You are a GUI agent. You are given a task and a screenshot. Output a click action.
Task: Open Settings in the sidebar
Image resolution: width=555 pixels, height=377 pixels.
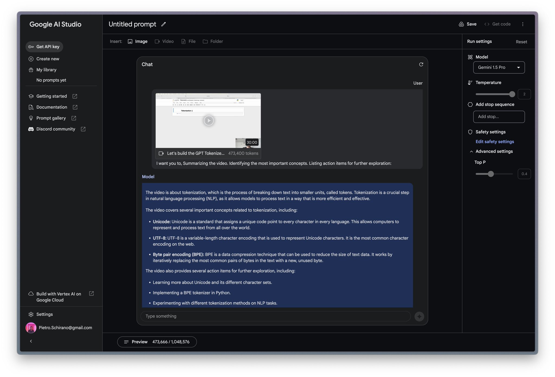pyautogui.click(x=44, y=314)
